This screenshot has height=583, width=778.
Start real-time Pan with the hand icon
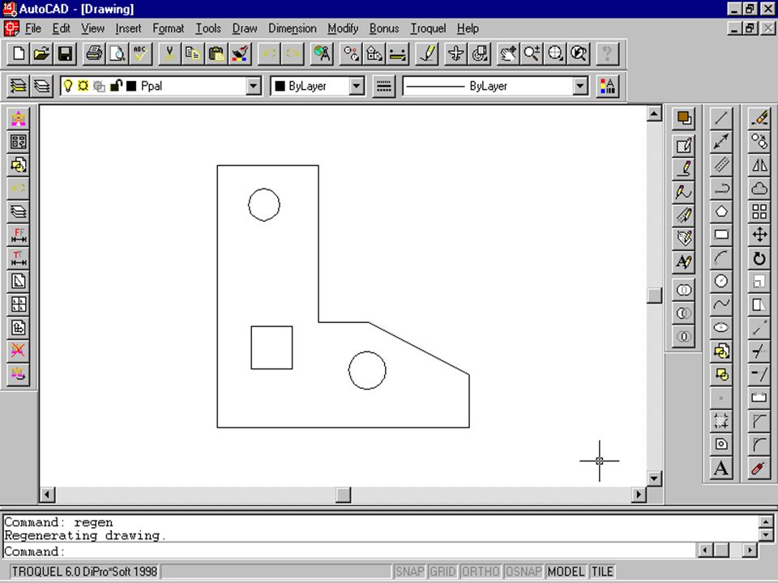click(x=508, y=53)
